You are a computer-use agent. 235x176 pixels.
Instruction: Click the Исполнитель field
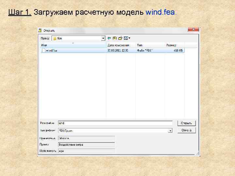pyautogui.click(x=86, y=151)
